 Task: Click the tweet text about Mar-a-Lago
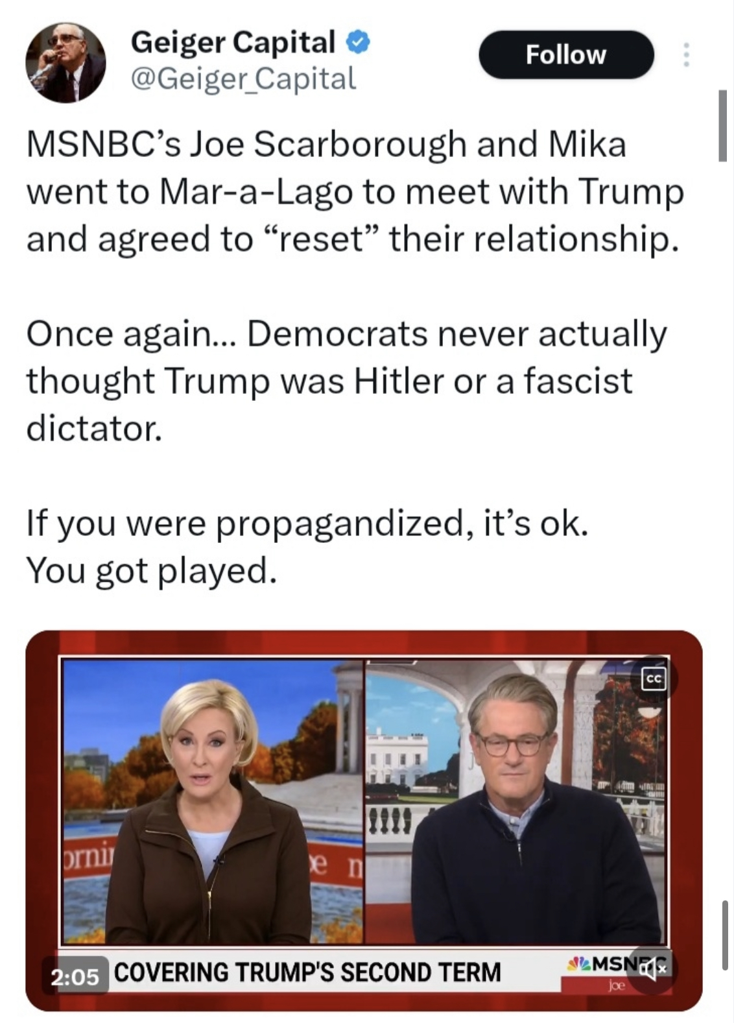click(355, 191)
